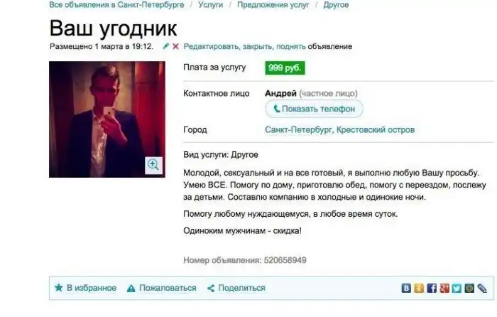
Task: Click Показать телефон button
Action: pyautogui.click(x=314, y=109)
